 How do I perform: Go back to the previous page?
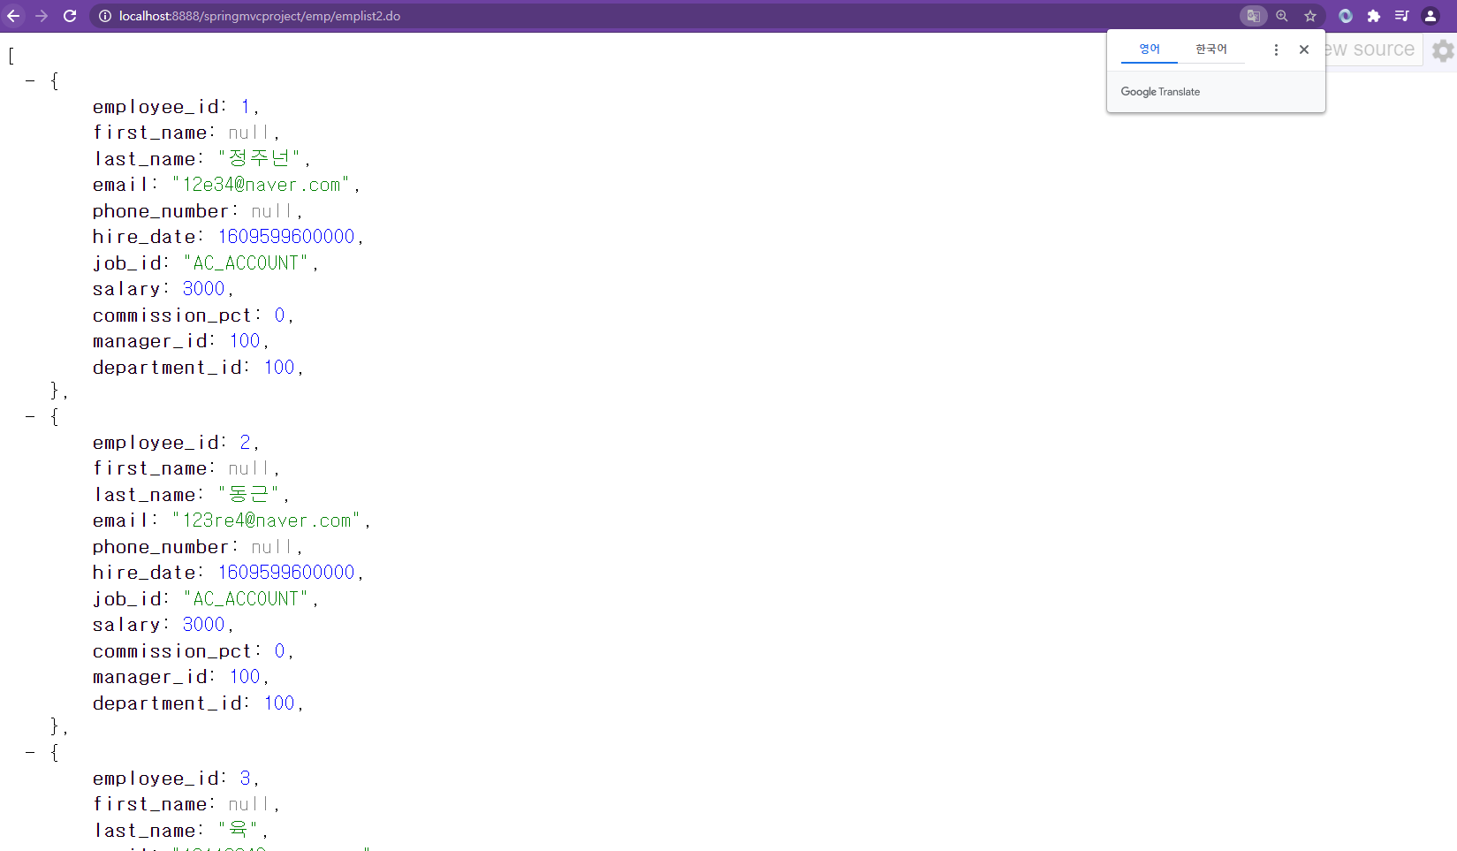(x=13, y=16)
